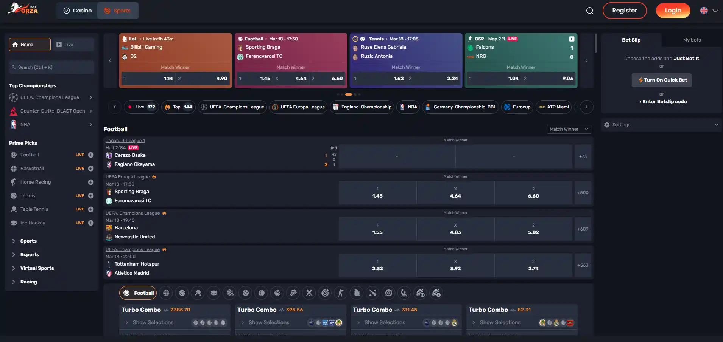The height and width of the screenshot is (342, 723).
Task: Switch to the My bets tab
Action: (x=692, y=40)
